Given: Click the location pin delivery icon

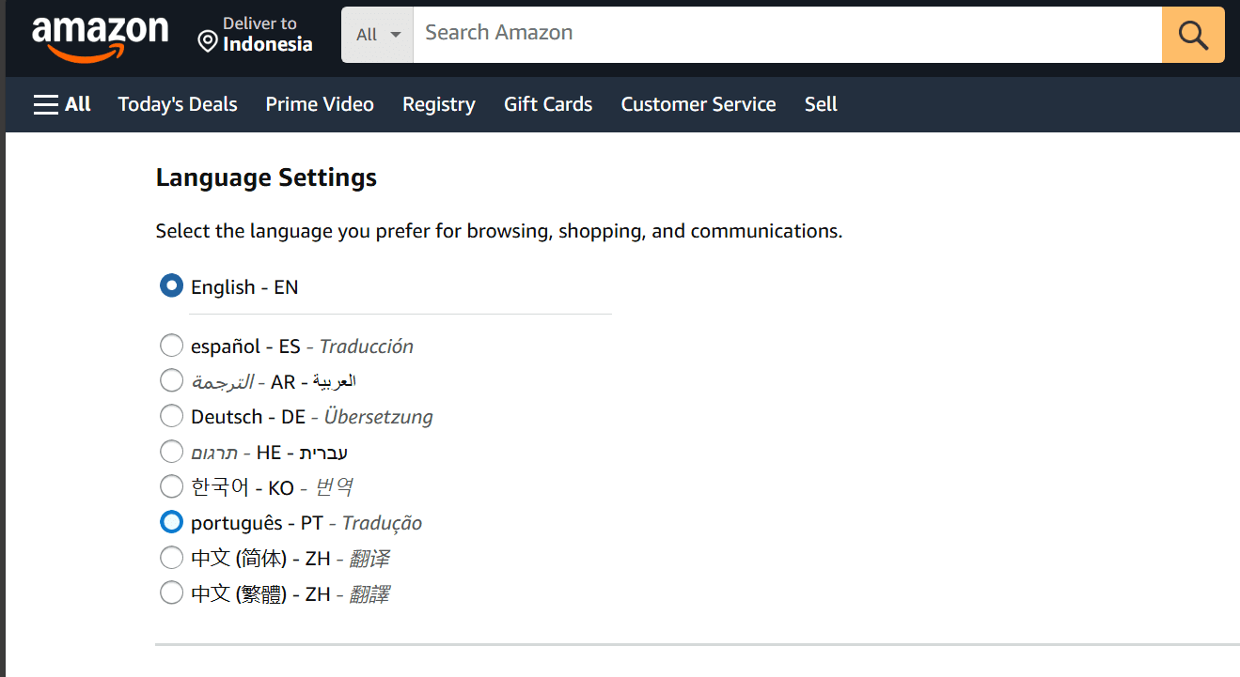Looking at the screenshot, I should point(208,41).
